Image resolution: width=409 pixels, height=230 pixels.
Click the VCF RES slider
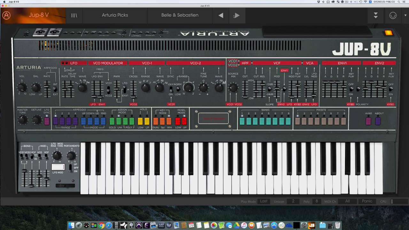tap(262, 88)
